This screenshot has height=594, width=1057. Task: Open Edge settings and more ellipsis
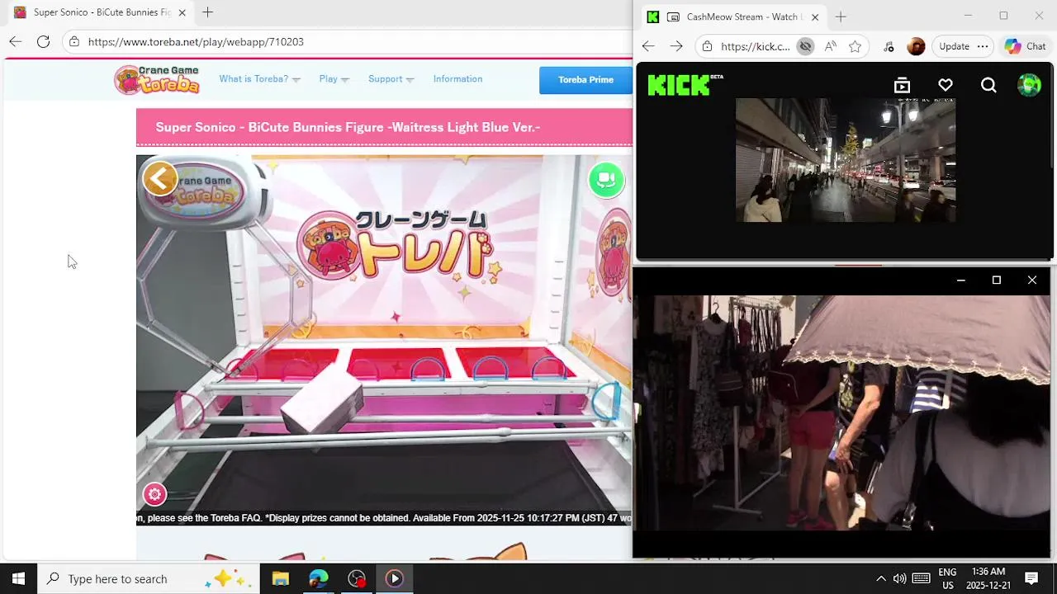point(983,46)
